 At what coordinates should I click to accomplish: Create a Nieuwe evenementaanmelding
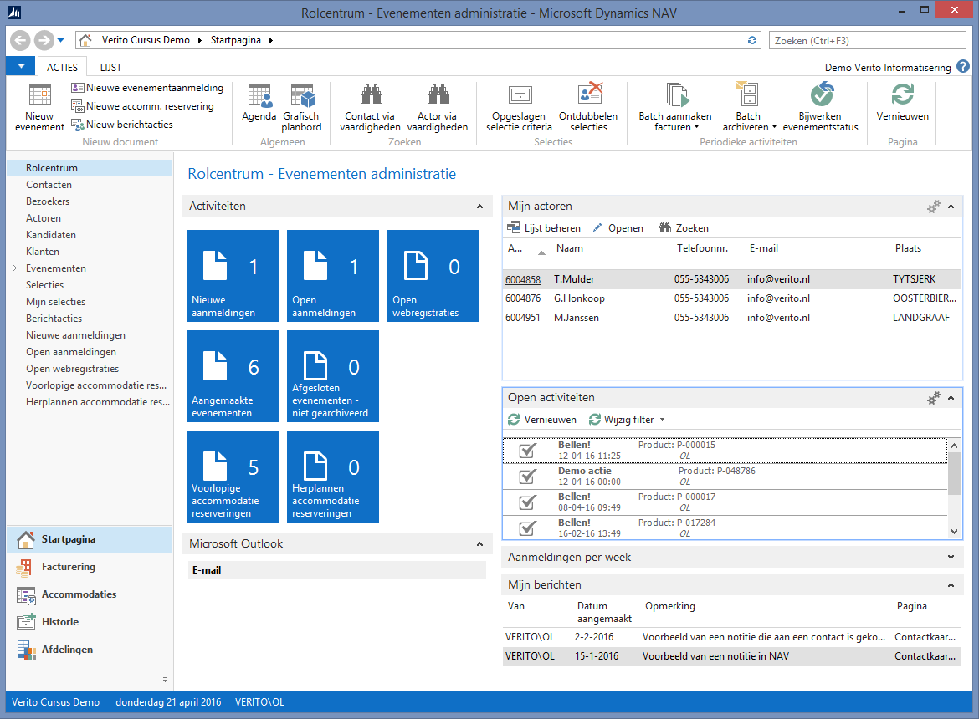pyautogui.click(x=147, y=88)
